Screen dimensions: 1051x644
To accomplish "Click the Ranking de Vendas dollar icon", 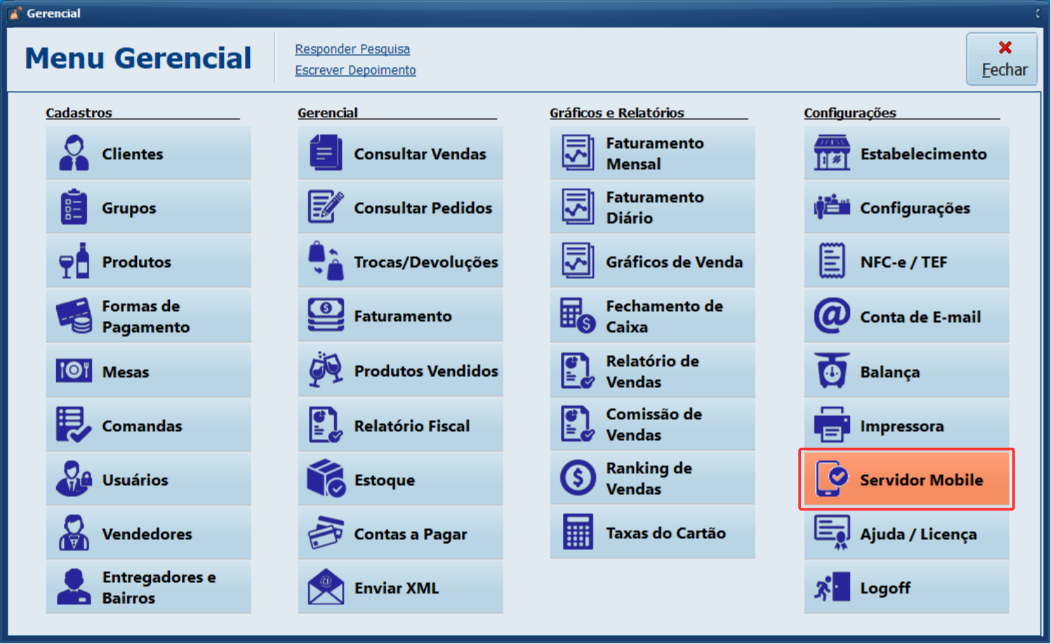I will tap(578, 478).
